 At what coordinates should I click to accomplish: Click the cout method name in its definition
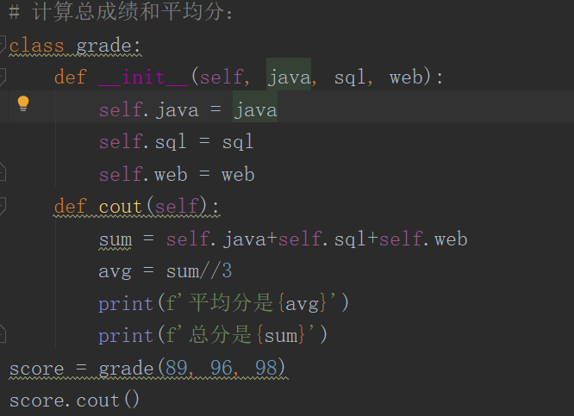[121, 207]
